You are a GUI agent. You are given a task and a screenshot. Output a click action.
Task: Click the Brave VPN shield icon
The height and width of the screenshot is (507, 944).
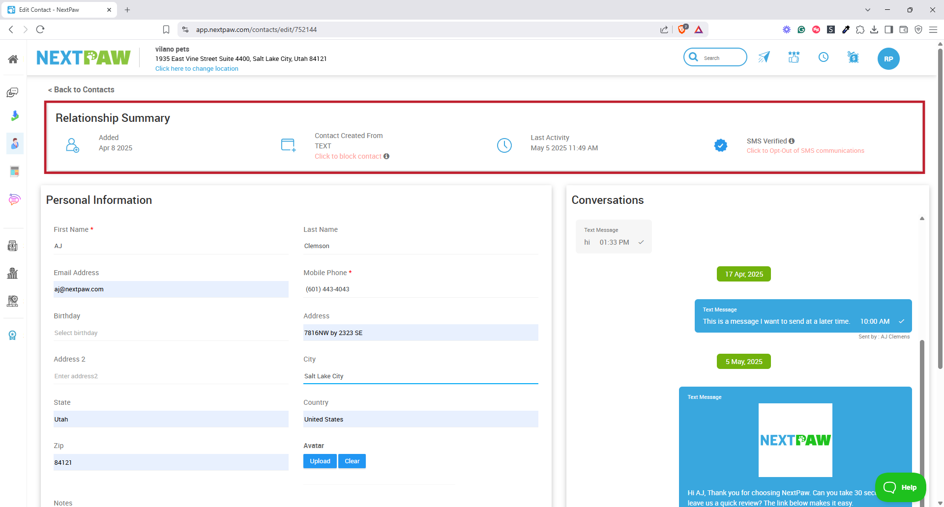918,29
